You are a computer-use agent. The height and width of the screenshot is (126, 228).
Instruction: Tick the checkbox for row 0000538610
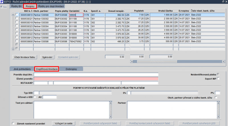click(x=17, y=14)
